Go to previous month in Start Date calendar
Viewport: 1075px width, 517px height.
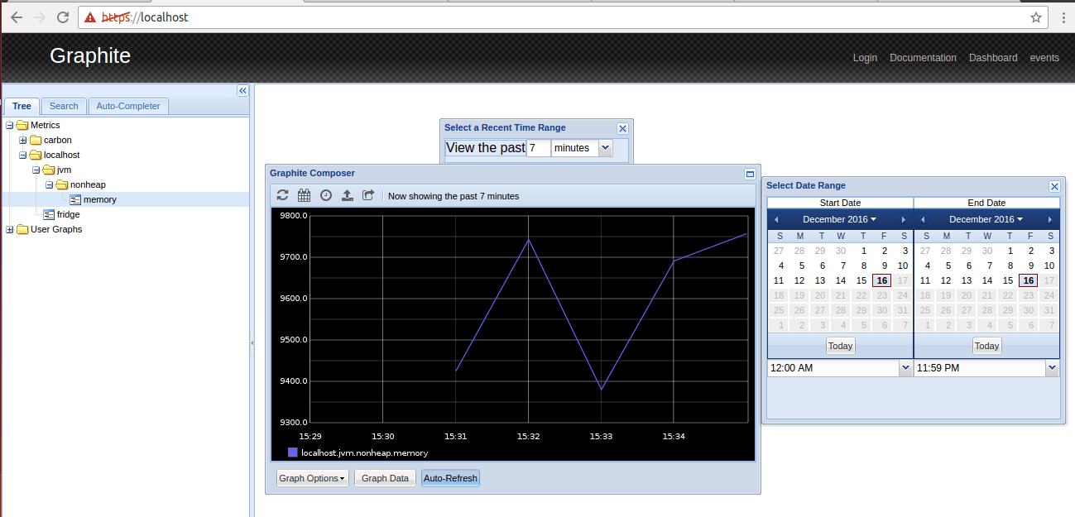click(776, 220)
